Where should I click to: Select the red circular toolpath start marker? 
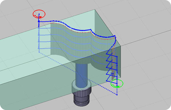point(39,14)
